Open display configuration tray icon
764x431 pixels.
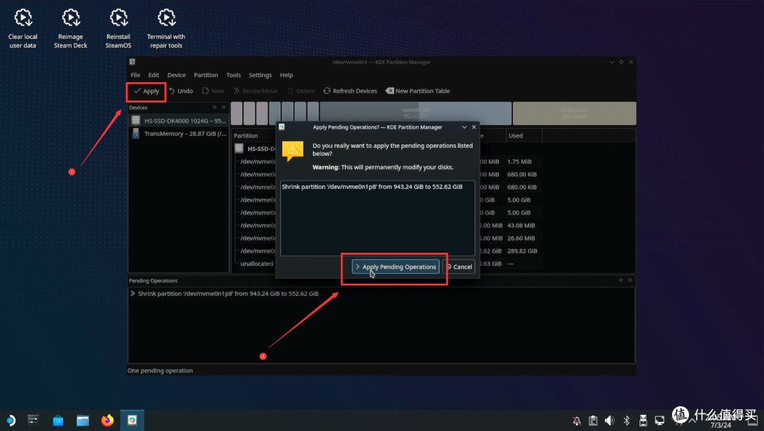coord(660,421)
